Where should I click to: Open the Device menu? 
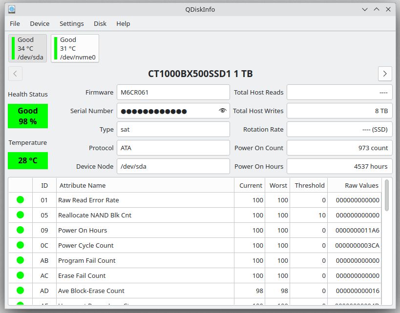coord(40,23)
